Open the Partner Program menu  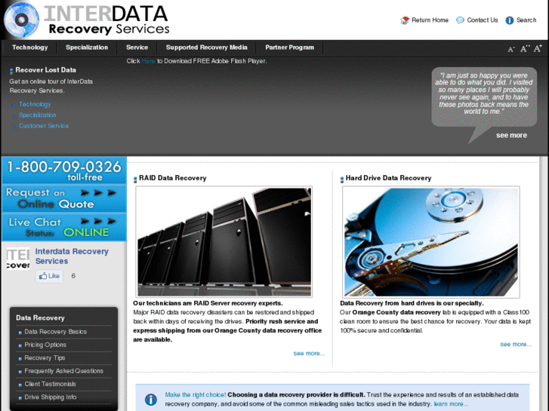[x=289, y=48]
